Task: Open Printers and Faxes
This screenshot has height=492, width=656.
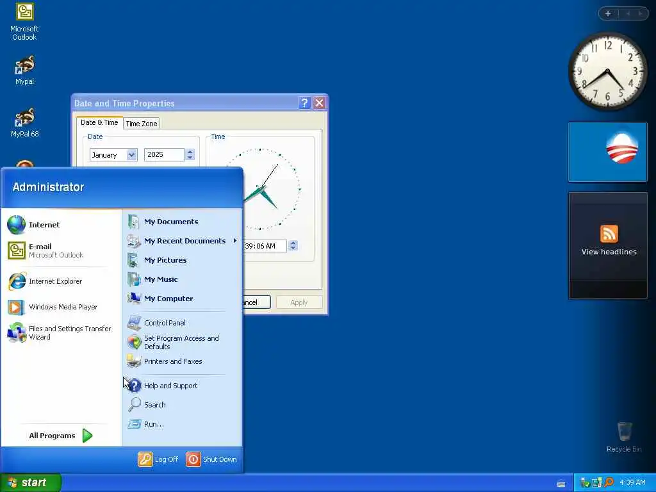Action: (x=181, y=361)
